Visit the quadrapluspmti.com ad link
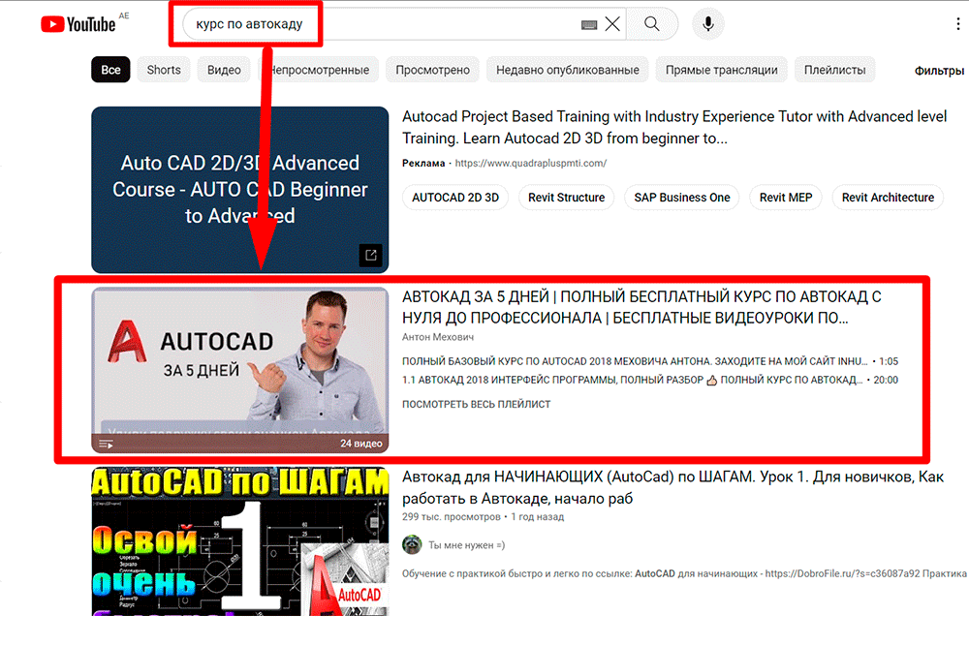The width and height of the screenshot is (969, 646). coord(531,163)
